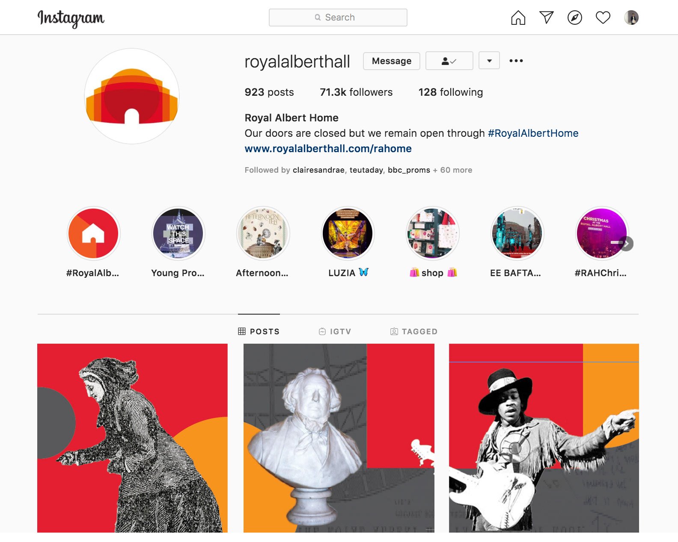Open the #RoyalAlbertHome hashtag link

tap(533, 133)
